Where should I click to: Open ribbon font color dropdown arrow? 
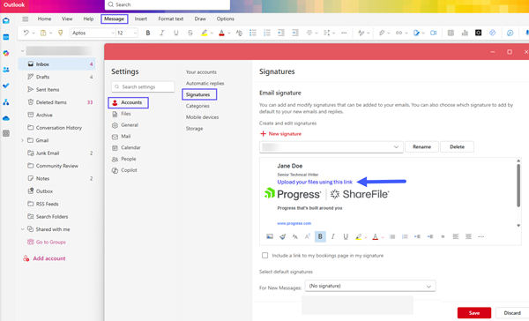pos(228,34)
